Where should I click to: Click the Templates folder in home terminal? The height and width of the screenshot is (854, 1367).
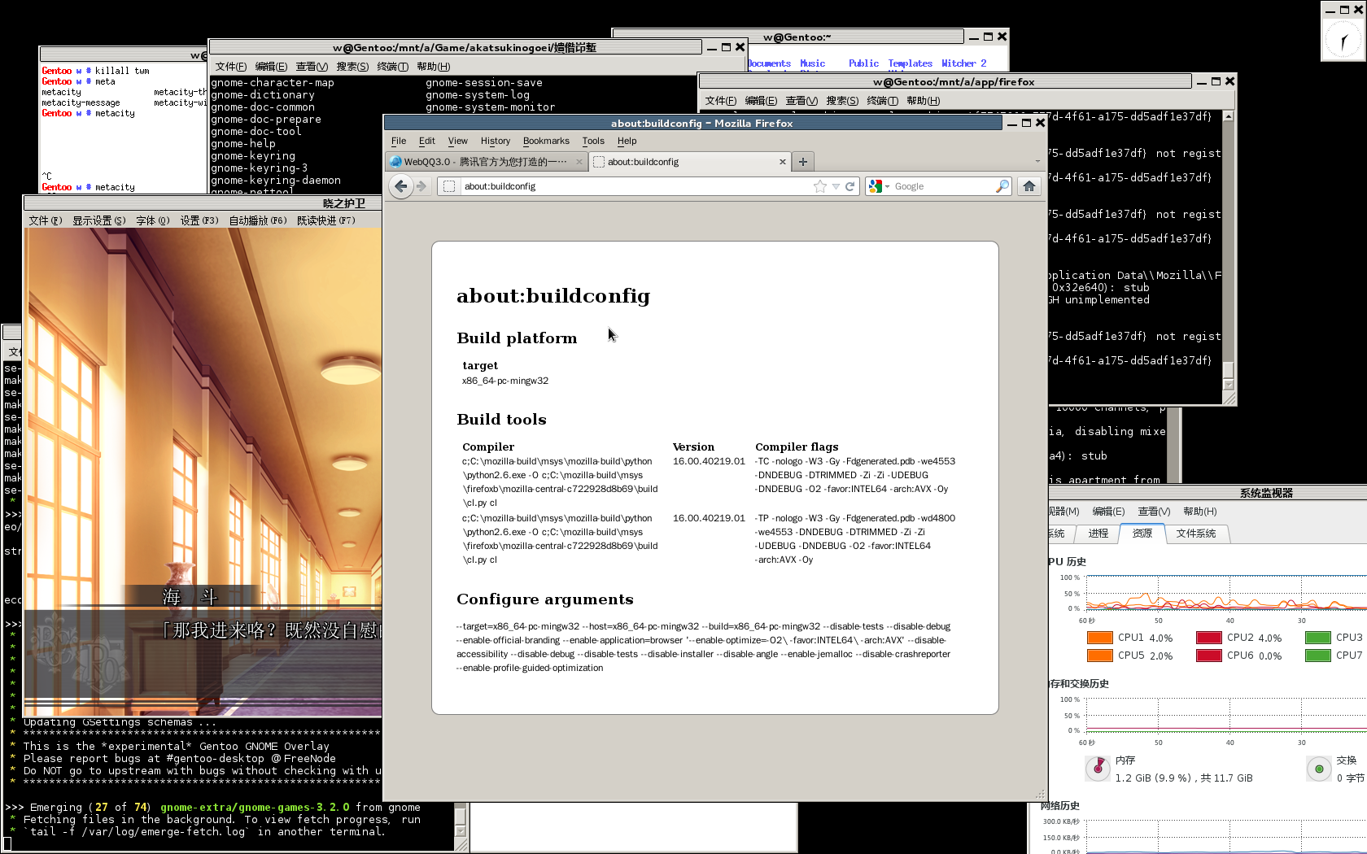point(911,63)
